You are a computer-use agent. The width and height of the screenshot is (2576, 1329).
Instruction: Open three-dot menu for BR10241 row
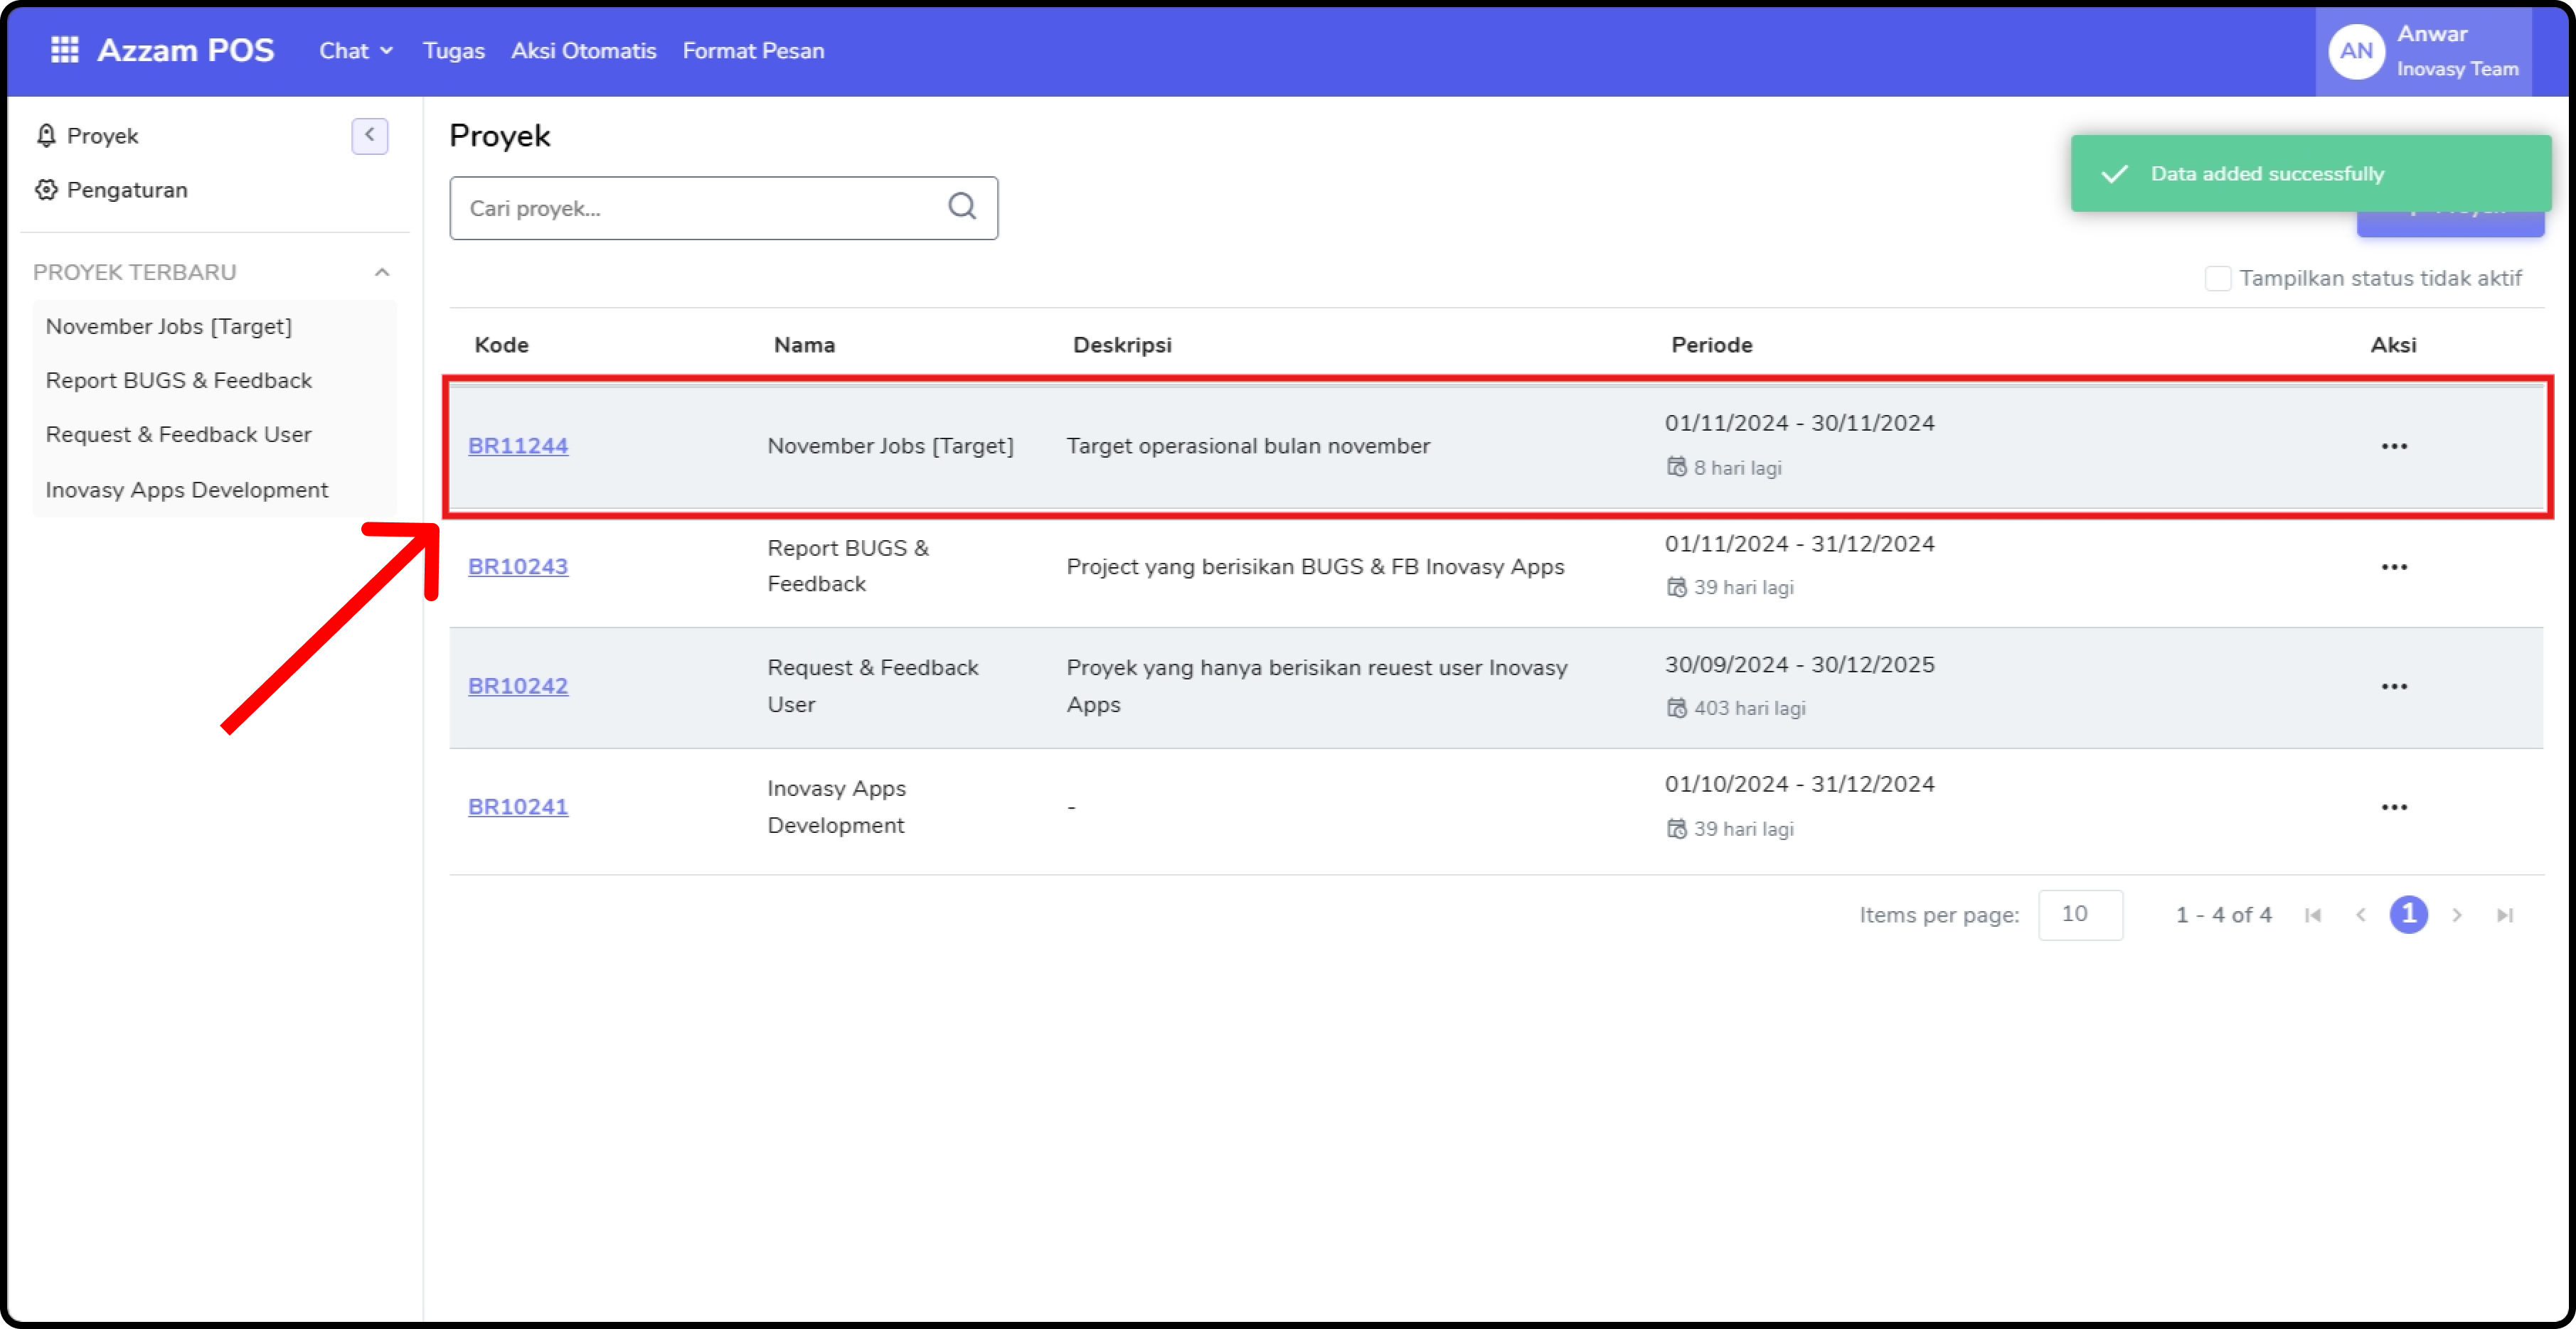[2393, 807]
